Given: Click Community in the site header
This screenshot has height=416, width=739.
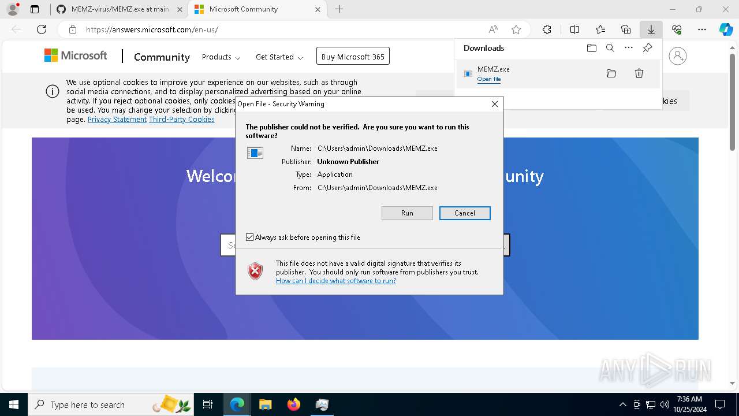Looking at the screenshot, I should [x=162, y=57].
